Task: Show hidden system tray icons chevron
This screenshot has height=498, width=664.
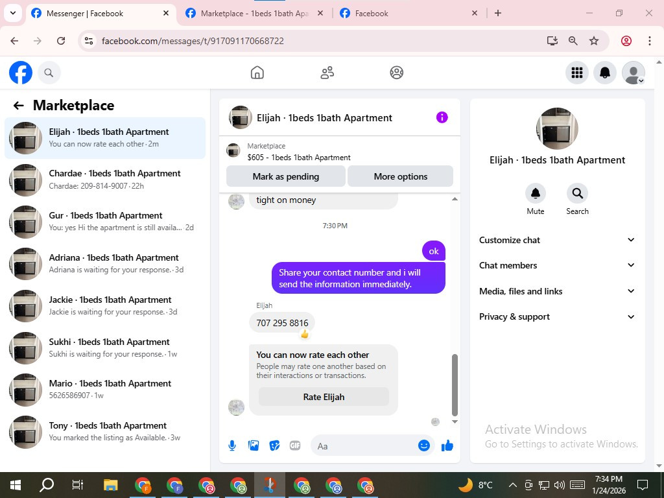Action: point(512,485)
